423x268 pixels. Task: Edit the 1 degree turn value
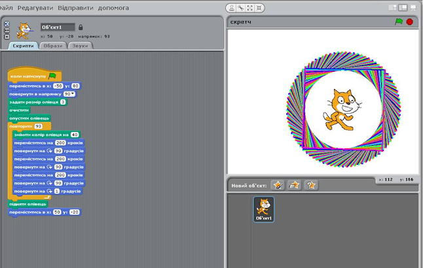tap(57, 192)
